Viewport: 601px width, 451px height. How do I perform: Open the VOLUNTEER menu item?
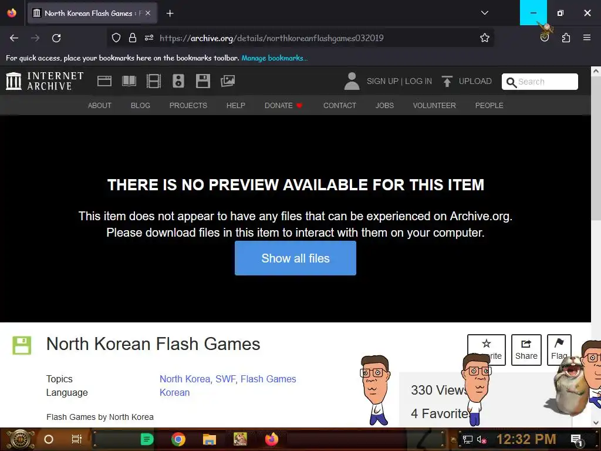(434, 106)
